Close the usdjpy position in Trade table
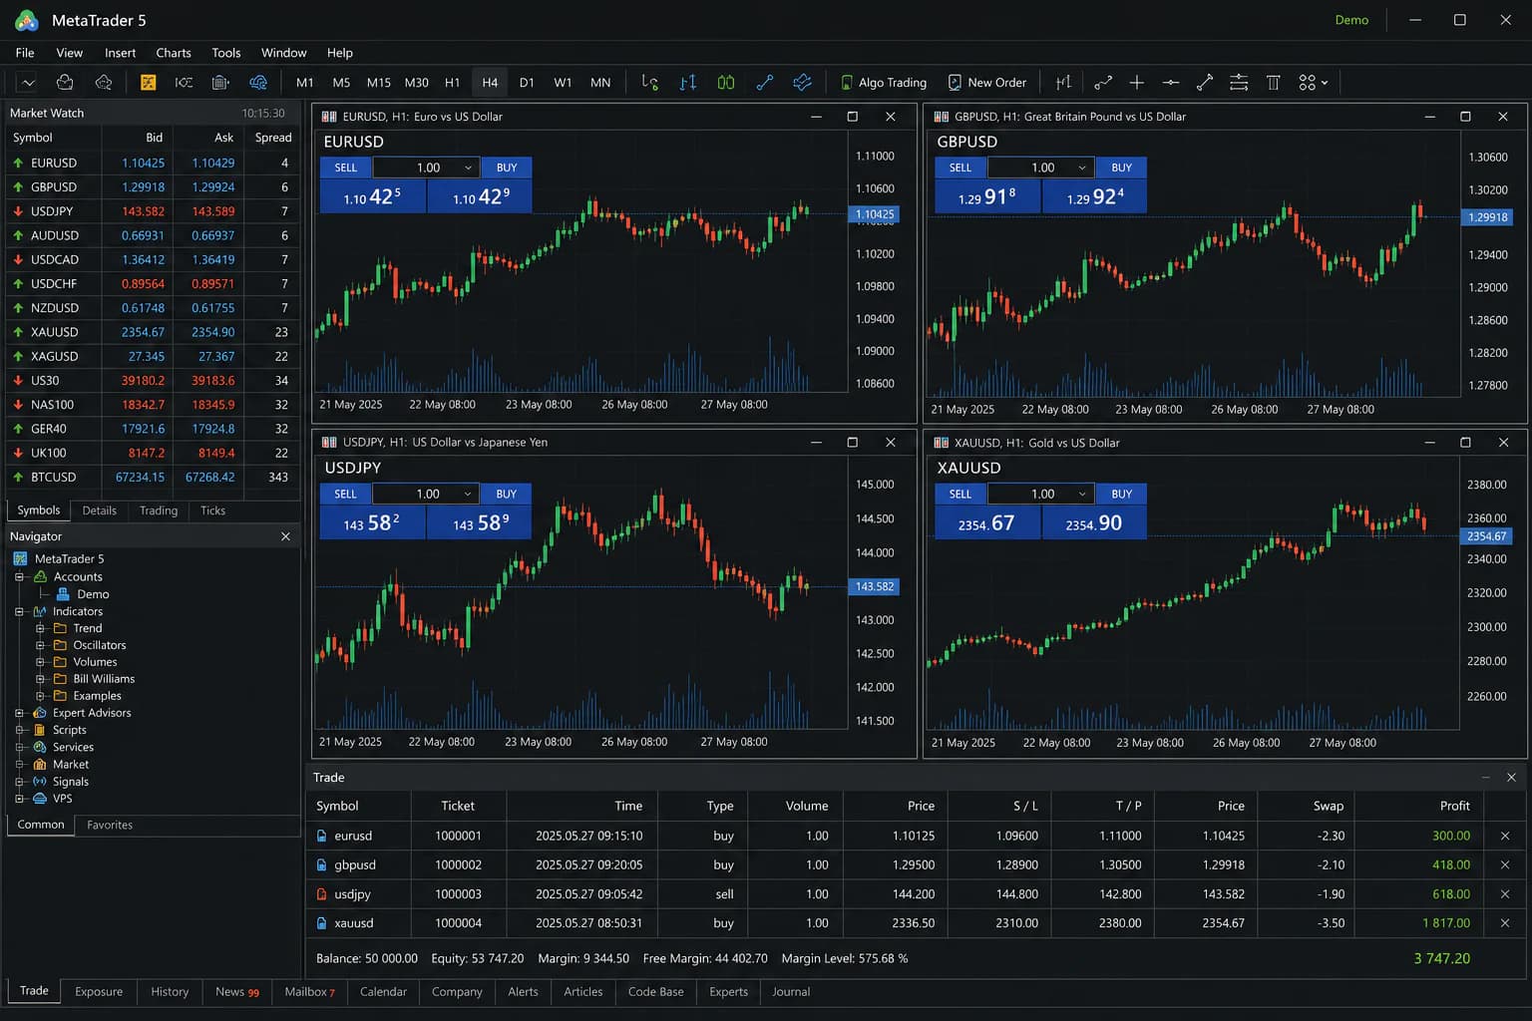This screenshot has height=1021, width=1532. [x=1505, y=894]
